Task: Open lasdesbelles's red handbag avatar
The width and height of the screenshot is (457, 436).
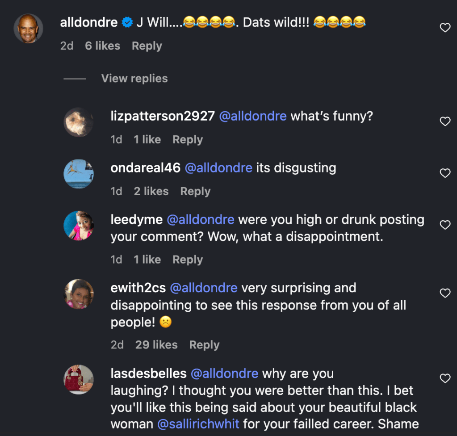Action: tap(79, 379)
